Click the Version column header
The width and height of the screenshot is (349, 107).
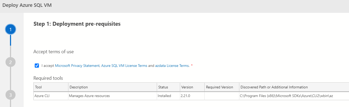point(187,87)
